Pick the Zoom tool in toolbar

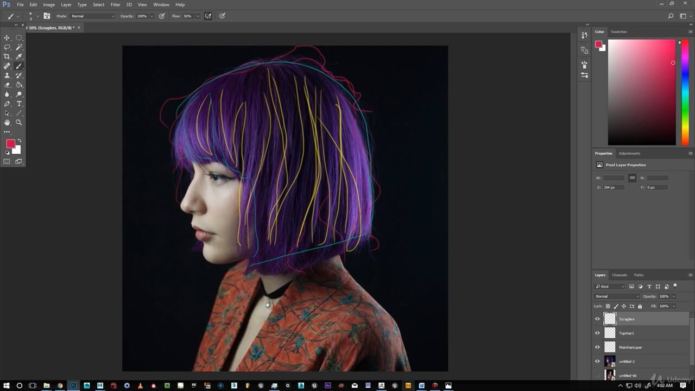tap(19, 123)
